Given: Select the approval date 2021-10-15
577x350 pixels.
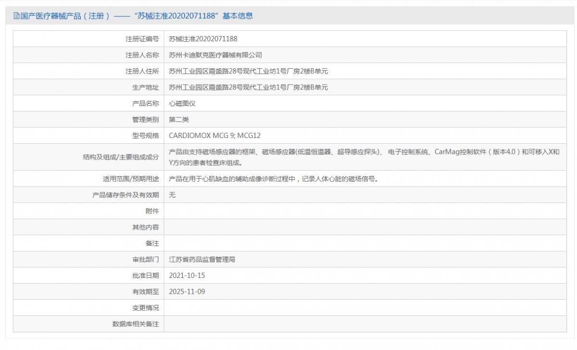Looking at the screenshot, I should pos(187,275).
